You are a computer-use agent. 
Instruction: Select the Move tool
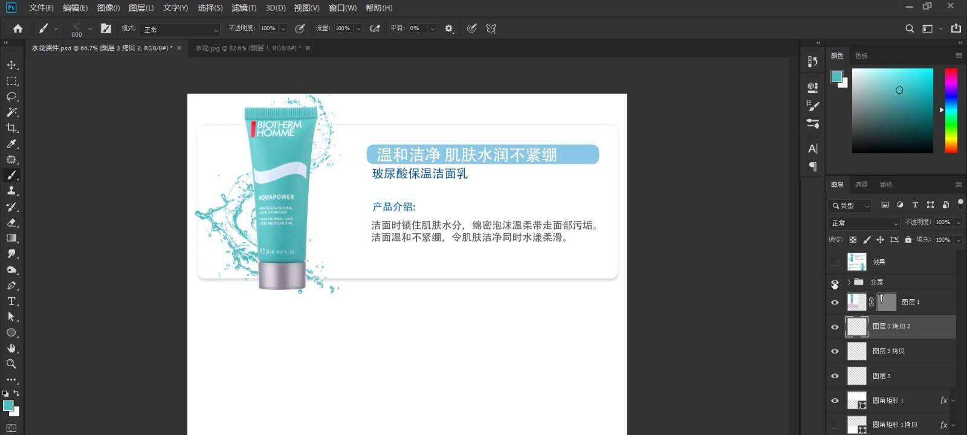coord(11,65)
